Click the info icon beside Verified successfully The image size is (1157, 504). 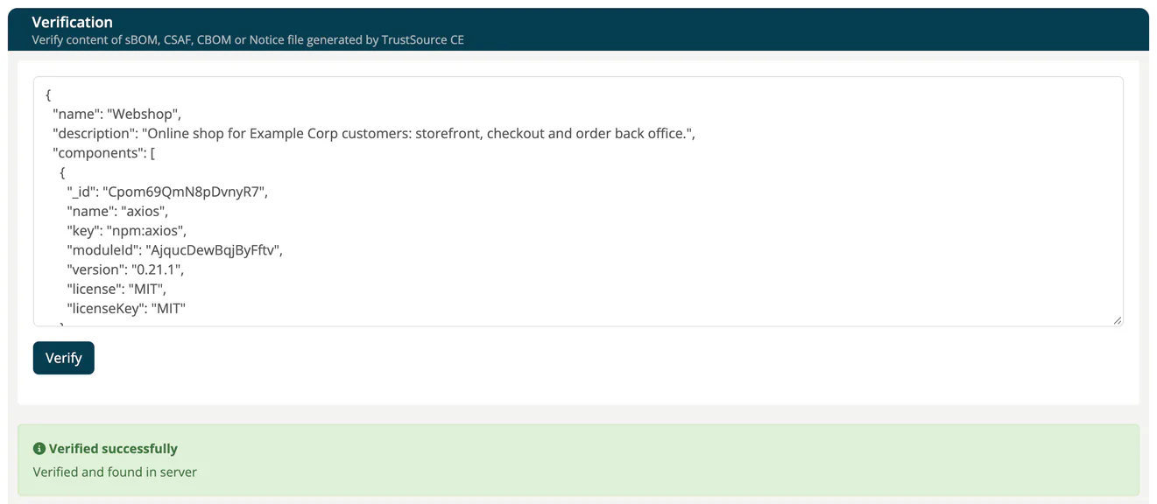click(x=39, y=449)
